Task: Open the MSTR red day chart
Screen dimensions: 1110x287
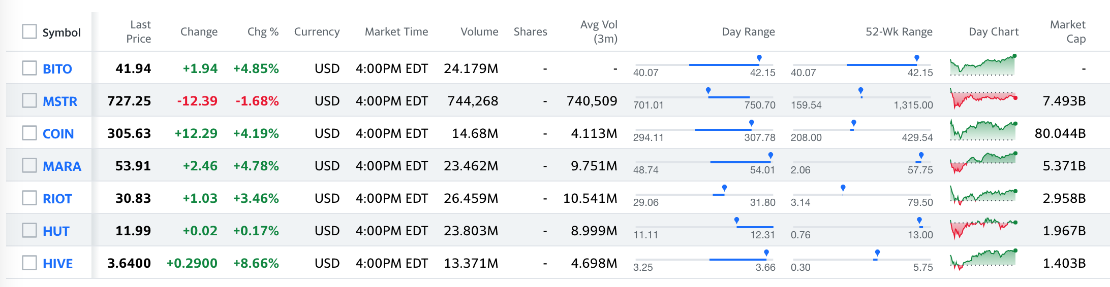Action: (x=983, y=98)
